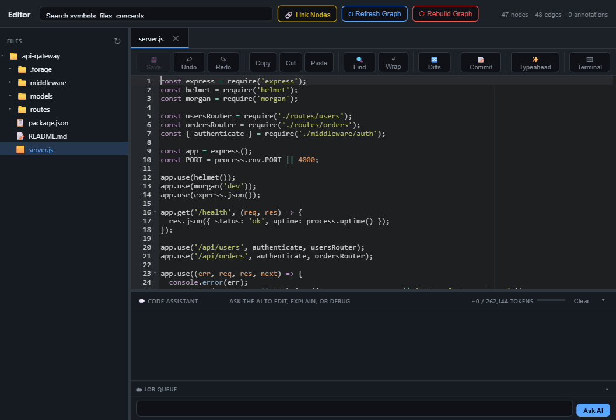Viewport: 616px width, 420px height.
Task: Click the routes folder icon
Action: coord(22,109)
